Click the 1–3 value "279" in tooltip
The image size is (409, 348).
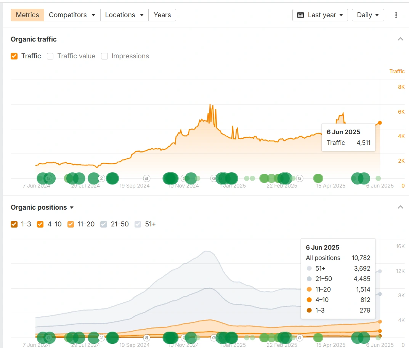(365, 310)
